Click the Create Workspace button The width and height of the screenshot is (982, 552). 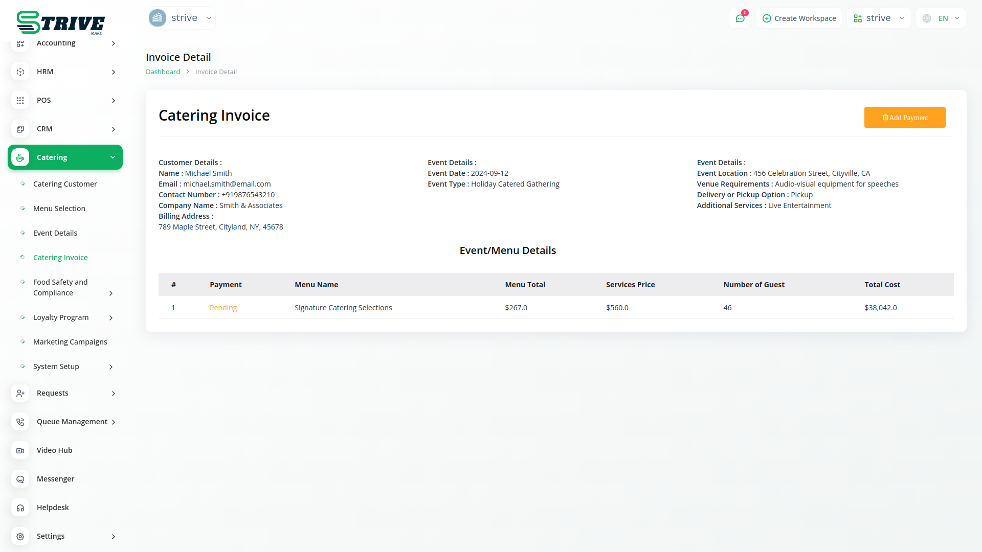tap(799, 18)
